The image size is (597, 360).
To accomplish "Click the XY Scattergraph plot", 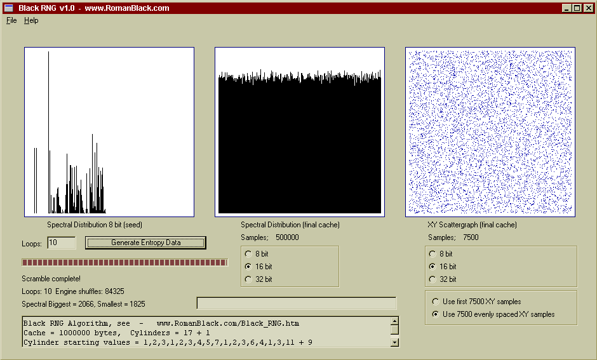I will (490, 132).
